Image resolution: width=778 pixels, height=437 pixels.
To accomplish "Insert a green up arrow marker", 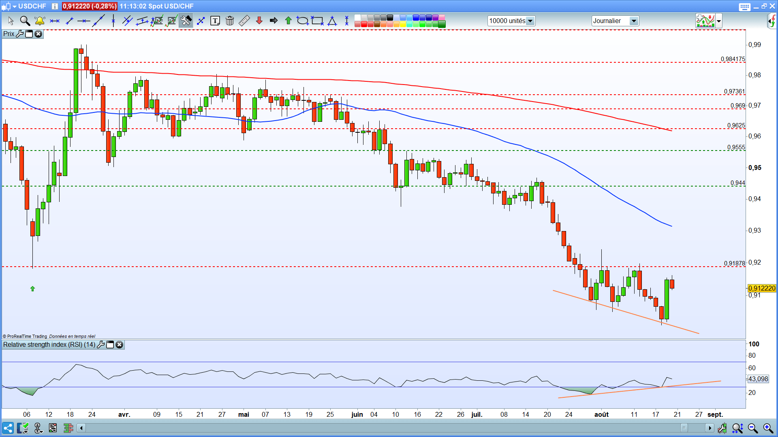I will (289, 21).
